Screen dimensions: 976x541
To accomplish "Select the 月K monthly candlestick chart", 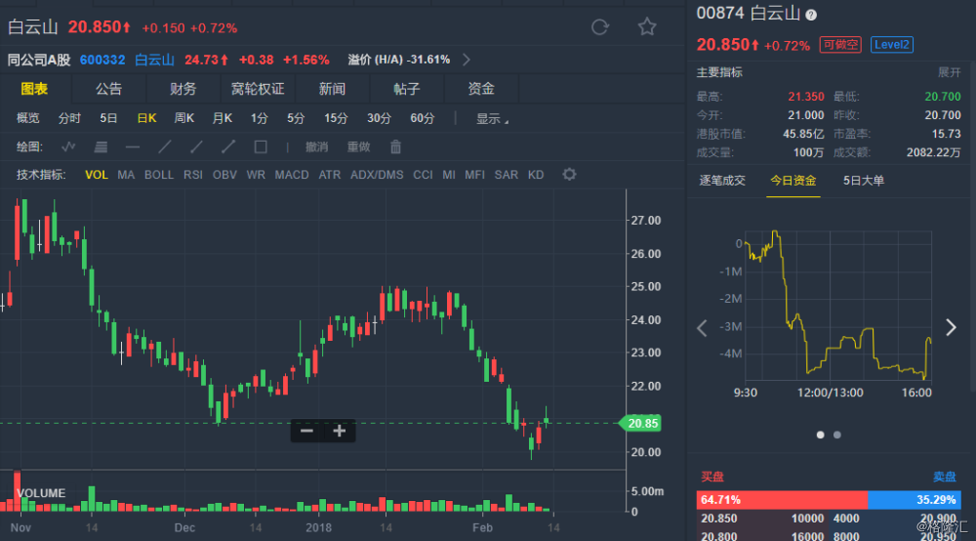I will click(223, 118).
